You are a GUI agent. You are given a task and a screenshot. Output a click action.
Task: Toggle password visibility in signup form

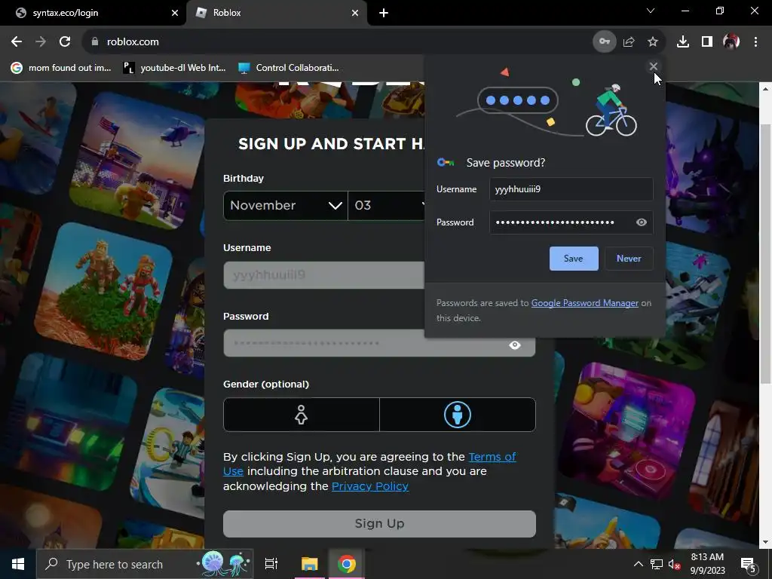514,345
